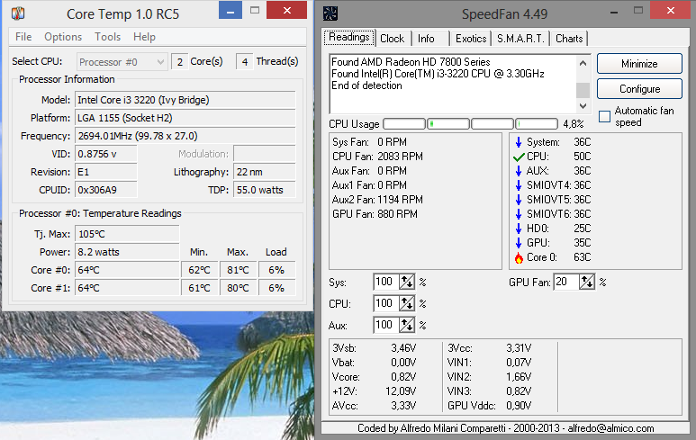The image size is (696, 440).
Task: Click the Minimize button in SpeedFan
Action: tap(639, 64)
